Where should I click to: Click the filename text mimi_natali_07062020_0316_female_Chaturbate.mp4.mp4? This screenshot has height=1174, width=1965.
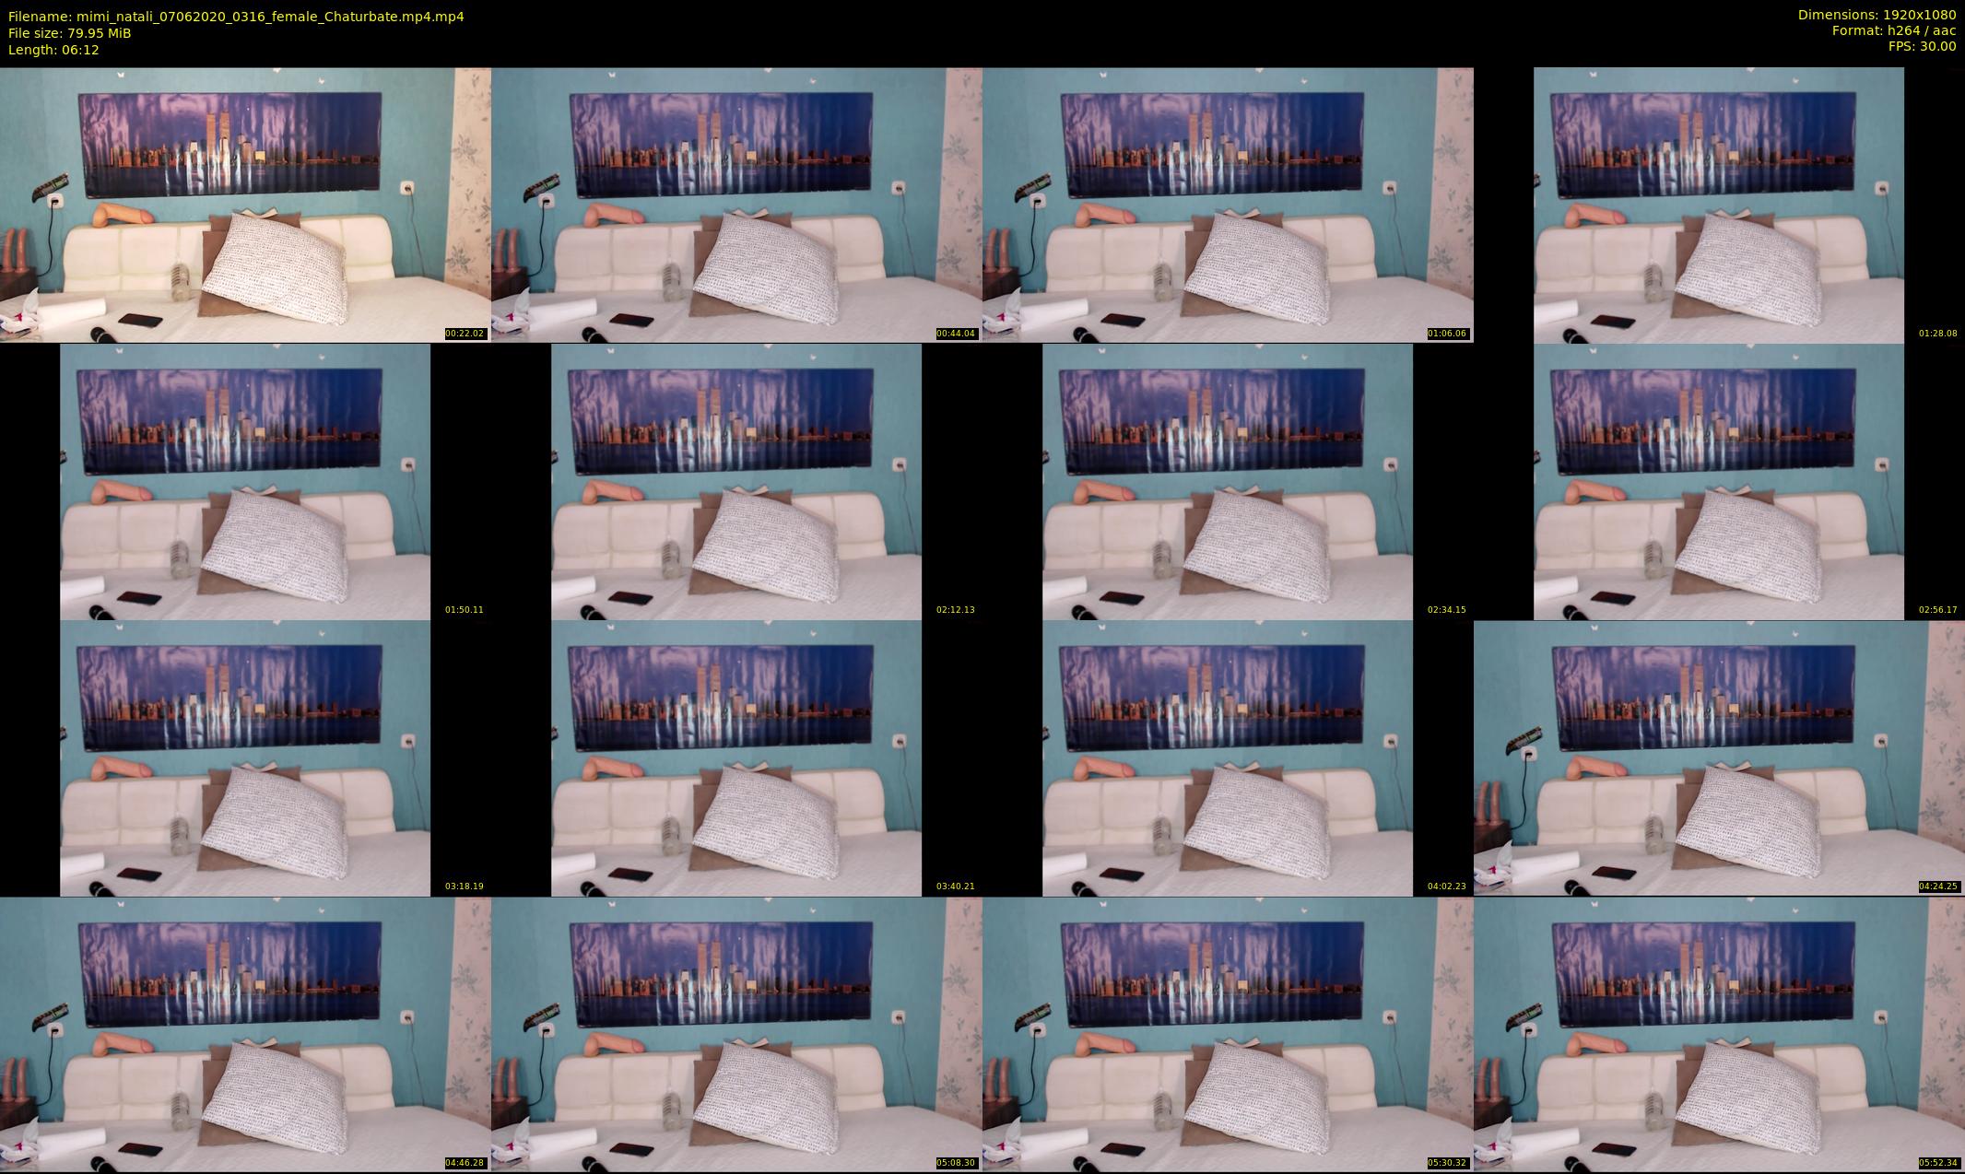click(x=270, y=17)
